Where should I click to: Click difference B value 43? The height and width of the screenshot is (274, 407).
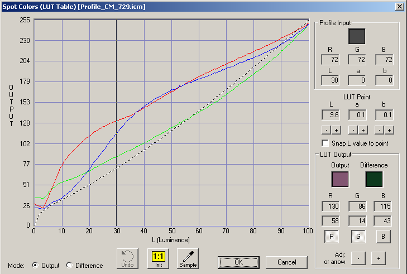[x=382, y=221]
